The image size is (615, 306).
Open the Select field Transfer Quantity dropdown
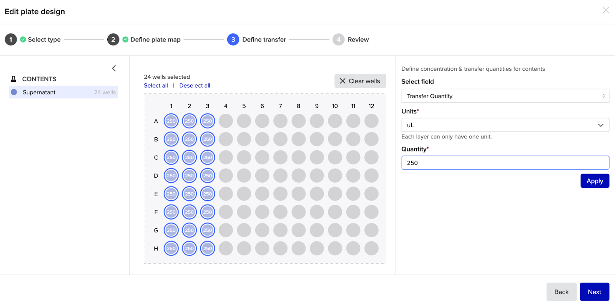pos(505,96)
